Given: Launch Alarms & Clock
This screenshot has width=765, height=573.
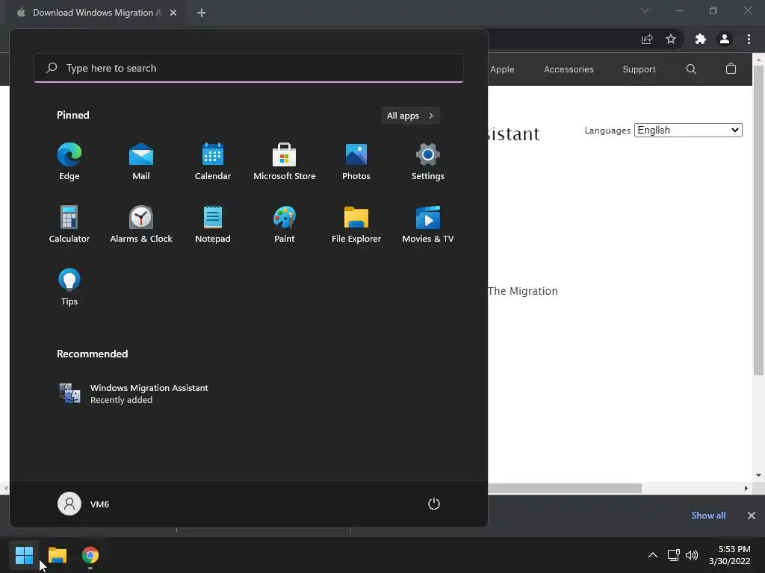Looking at the screenshot, I should [141, 224].
